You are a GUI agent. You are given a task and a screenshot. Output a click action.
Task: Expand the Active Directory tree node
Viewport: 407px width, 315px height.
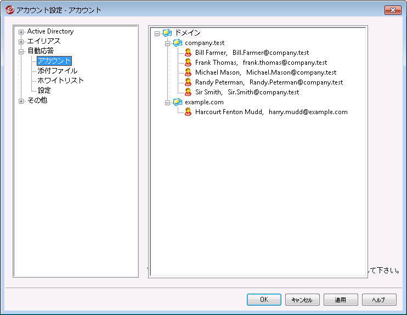tap(21, 32)
